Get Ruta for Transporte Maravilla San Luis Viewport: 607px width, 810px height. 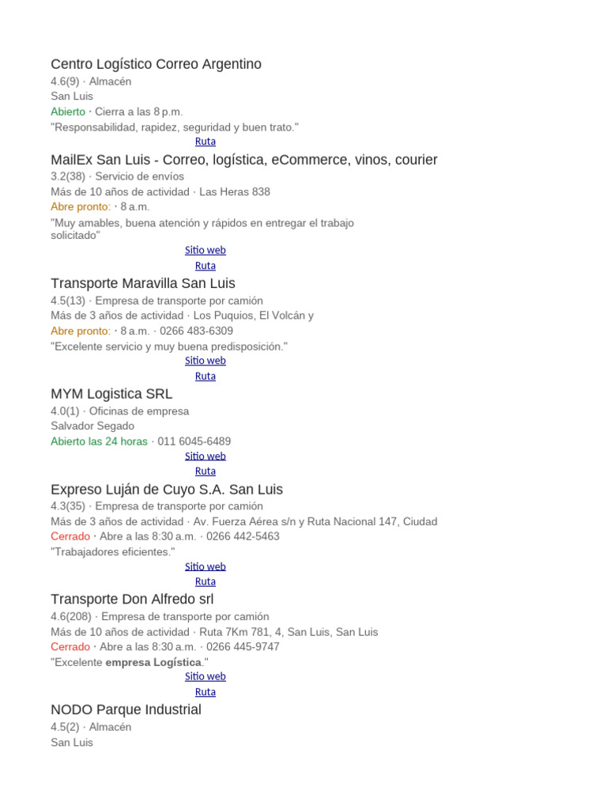205,376
